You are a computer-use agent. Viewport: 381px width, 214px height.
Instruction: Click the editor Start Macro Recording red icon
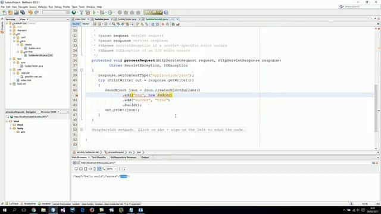click(163, 24)
